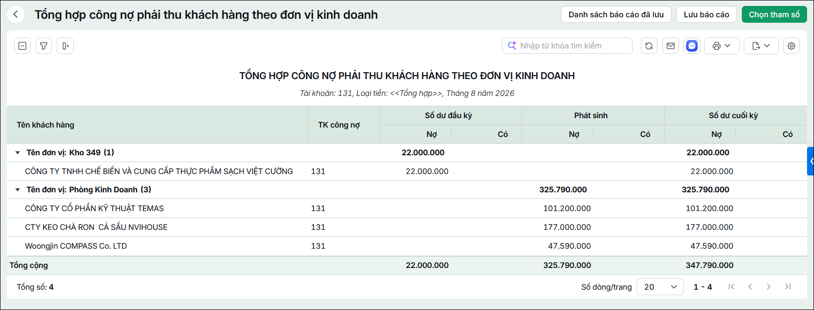Collapse all groups with minus-square icon

point(22,46)
